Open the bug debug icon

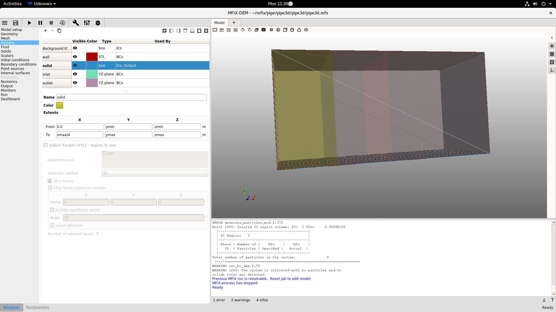click(x=98, y=23)
